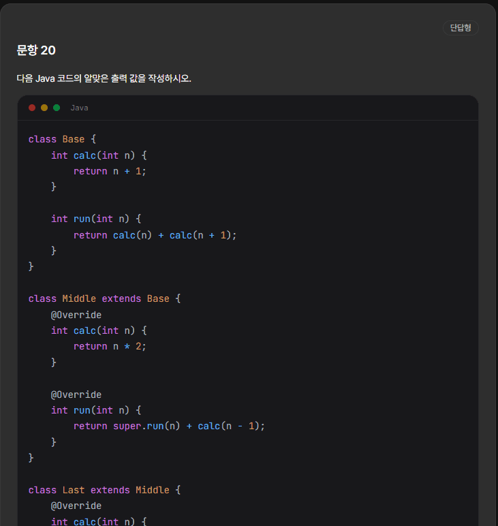Select the 문항 20 heading

tap(36, 50)
